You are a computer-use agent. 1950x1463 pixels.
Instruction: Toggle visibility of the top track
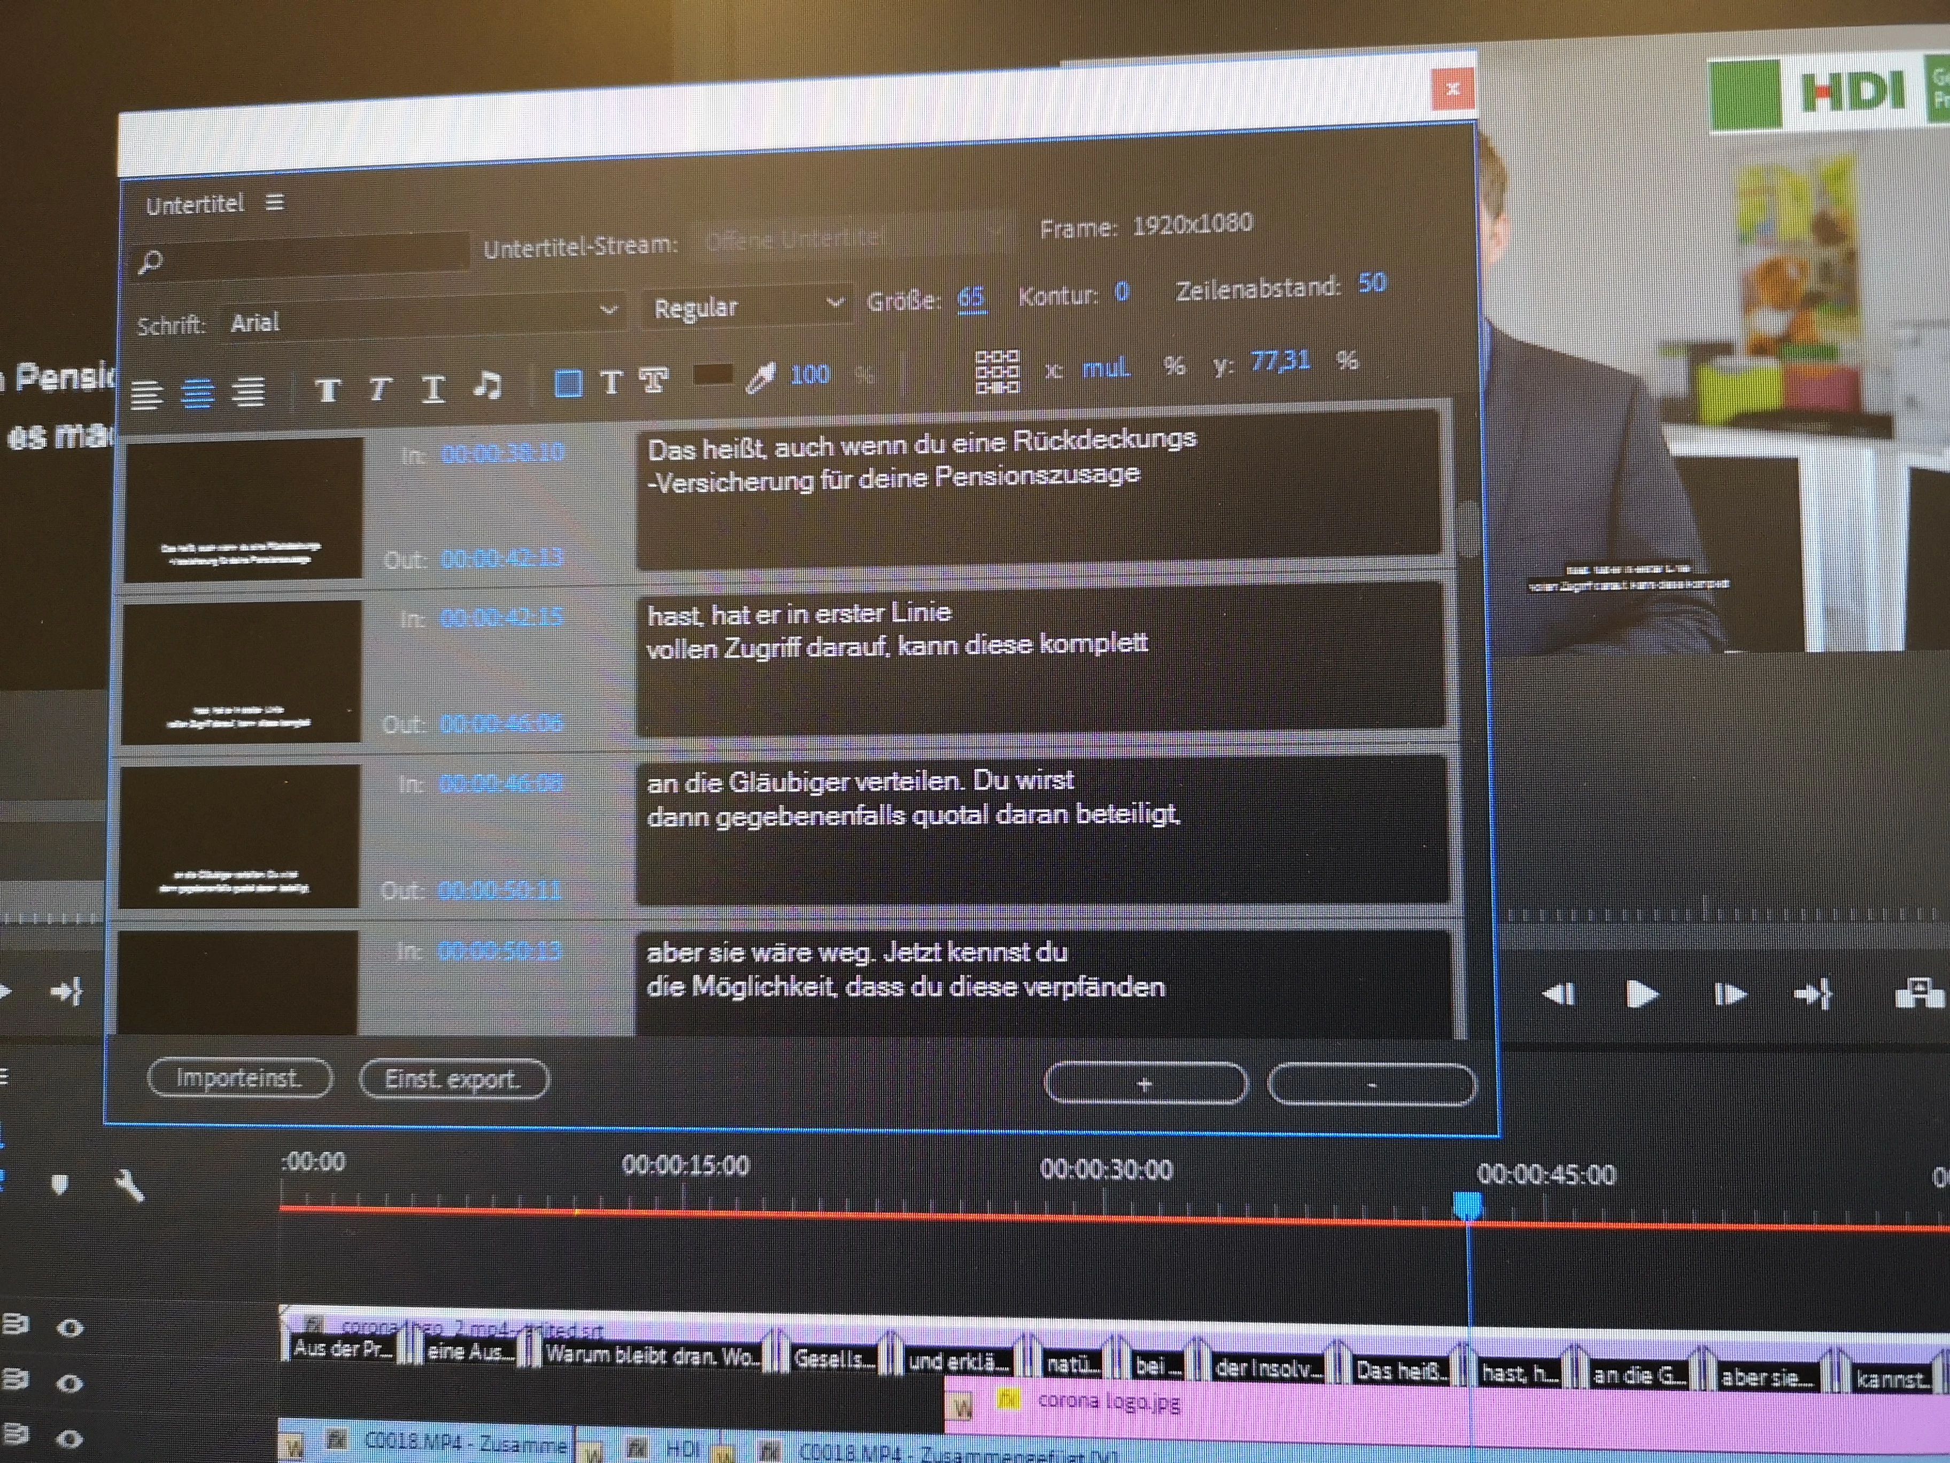tap(71, 1328)
